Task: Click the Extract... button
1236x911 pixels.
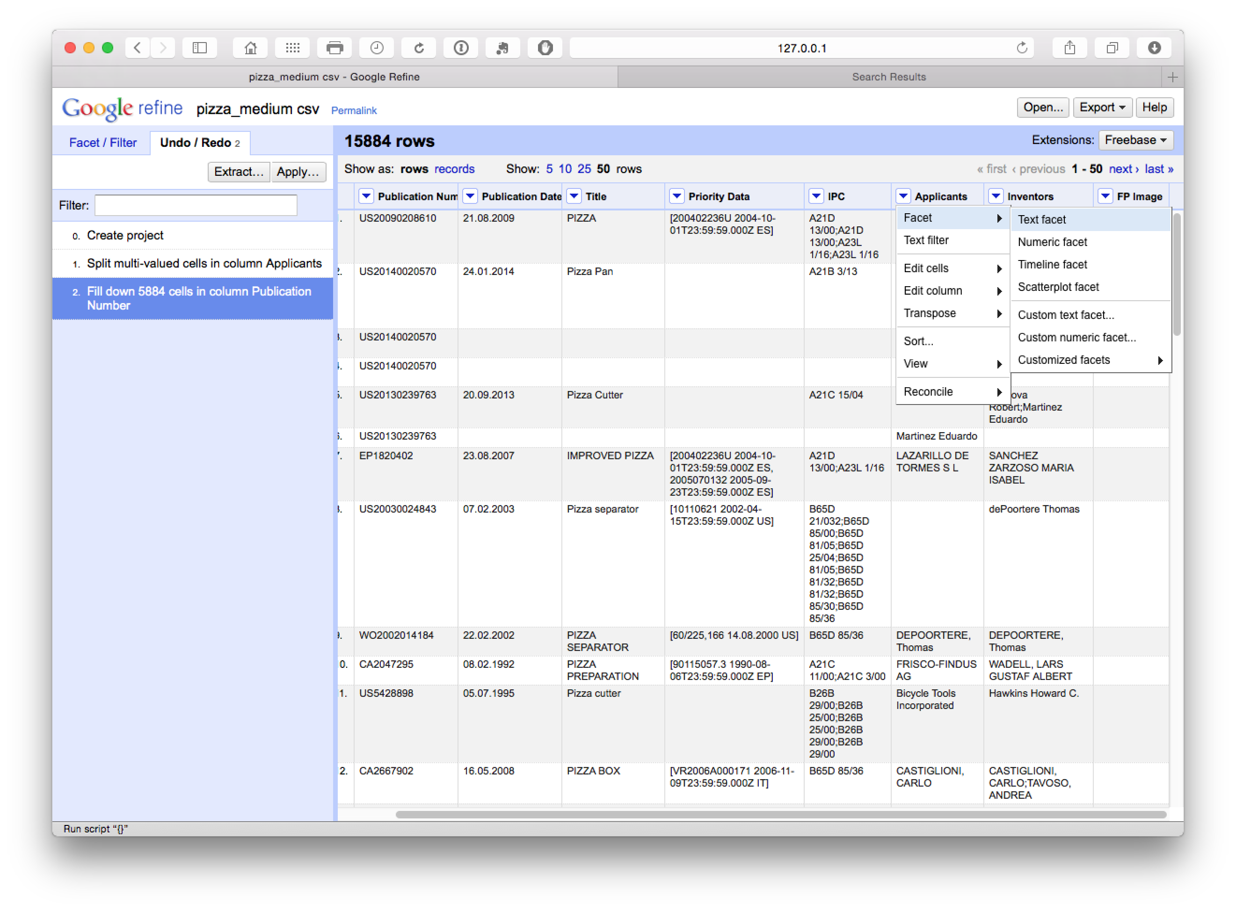Action: pos(238,172)
